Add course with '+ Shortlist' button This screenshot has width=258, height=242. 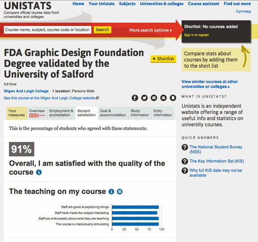tap(163, 59)
